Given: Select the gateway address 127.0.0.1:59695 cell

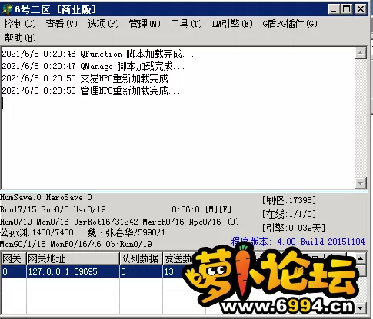Looking at the screenshot, I should coord(73,271).
